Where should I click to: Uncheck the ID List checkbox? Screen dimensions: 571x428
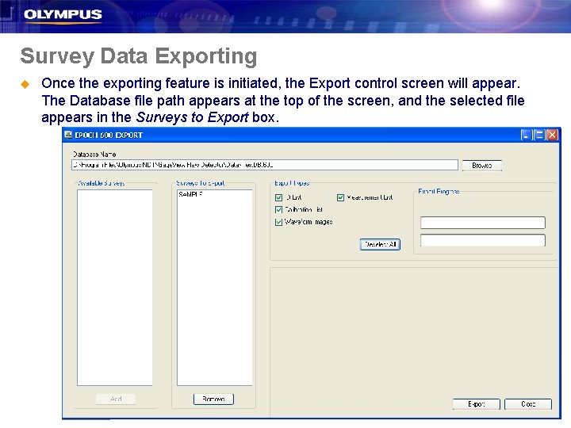point(279,197)
